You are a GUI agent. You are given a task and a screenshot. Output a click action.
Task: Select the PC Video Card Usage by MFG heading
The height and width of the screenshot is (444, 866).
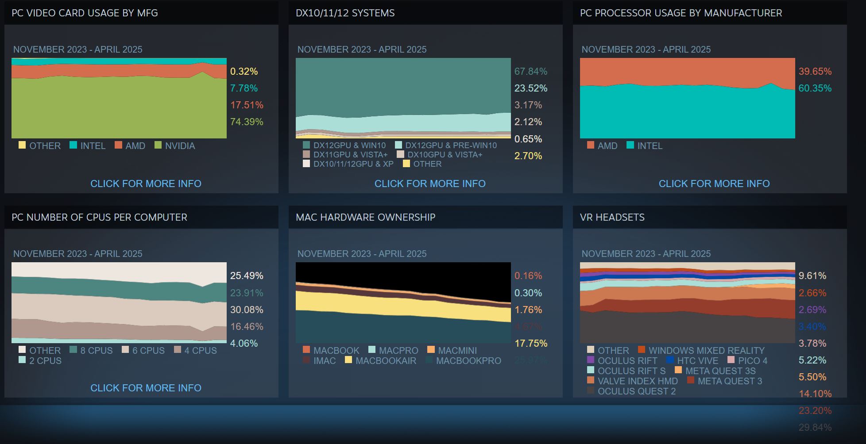coord(85,13)
